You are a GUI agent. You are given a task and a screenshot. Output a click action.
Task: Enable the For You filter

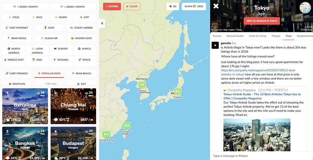pyautogui.click(x=49, y=83)
